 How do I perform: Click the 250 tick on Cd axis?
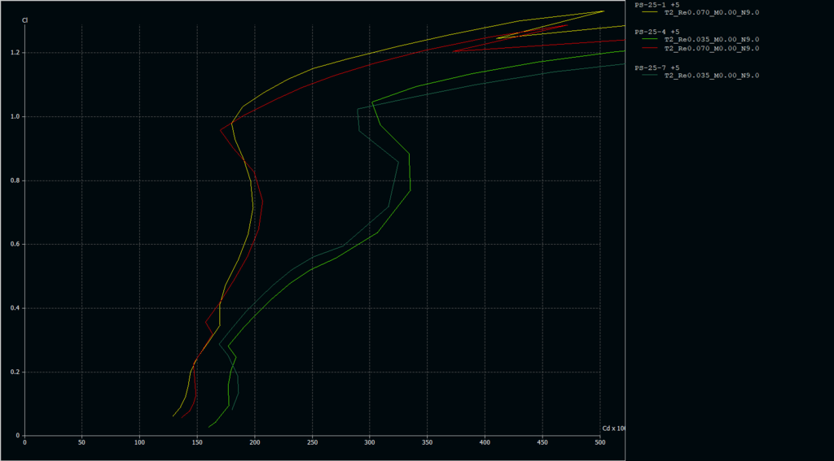[x=312, y=443]
